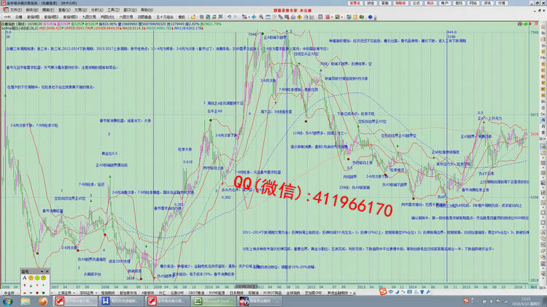Open the Windows Start menu

(7, 301)
